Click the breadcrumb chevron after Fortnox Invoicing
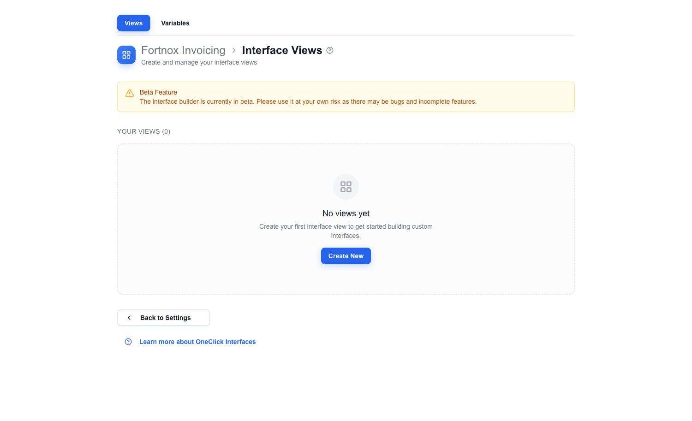692x421 pixels. (x=234, y=50)
